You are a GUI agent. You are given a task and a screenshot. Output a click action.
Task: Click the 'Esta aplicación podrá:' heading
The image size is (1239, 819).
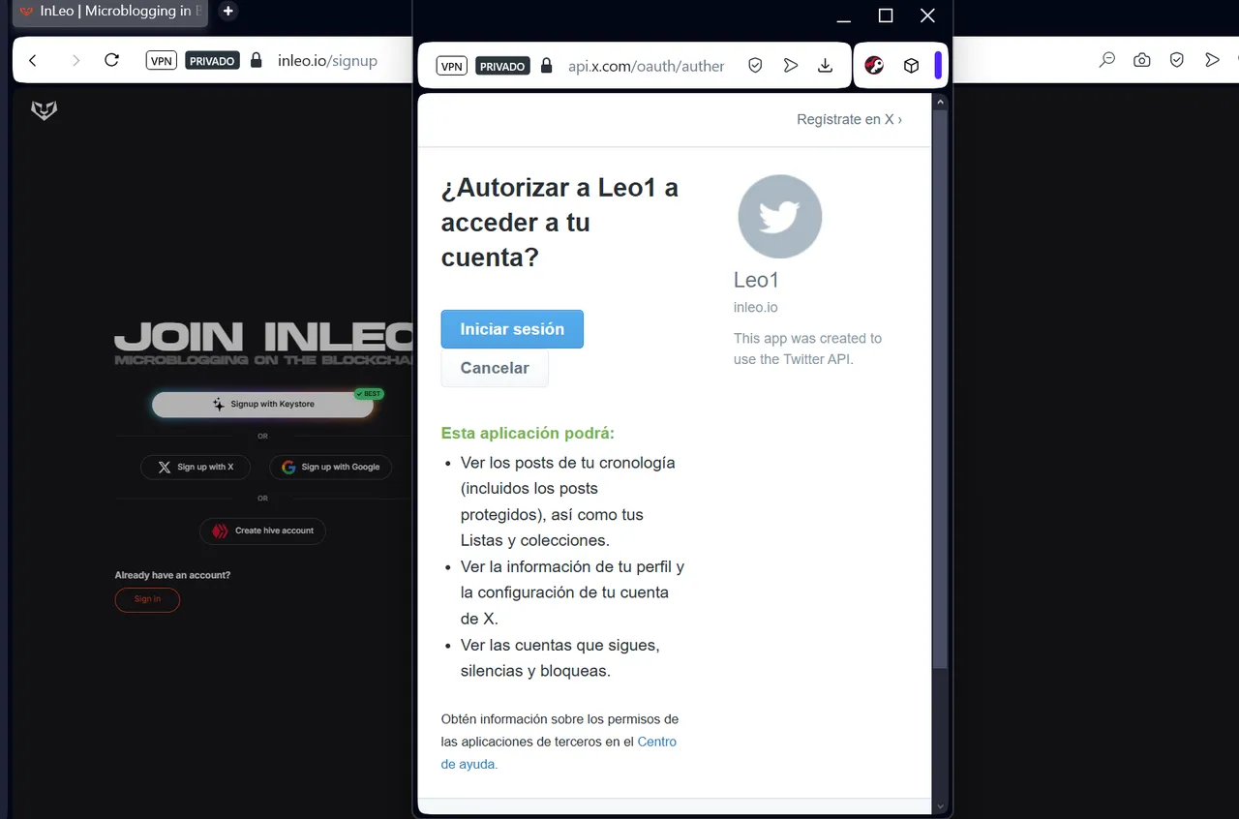tap(528, 433)
